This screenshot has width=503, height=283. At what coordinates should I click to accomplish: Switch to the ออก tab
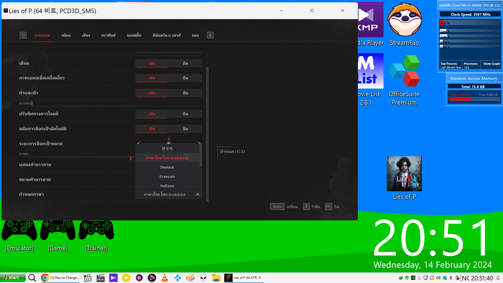[195, 35]
